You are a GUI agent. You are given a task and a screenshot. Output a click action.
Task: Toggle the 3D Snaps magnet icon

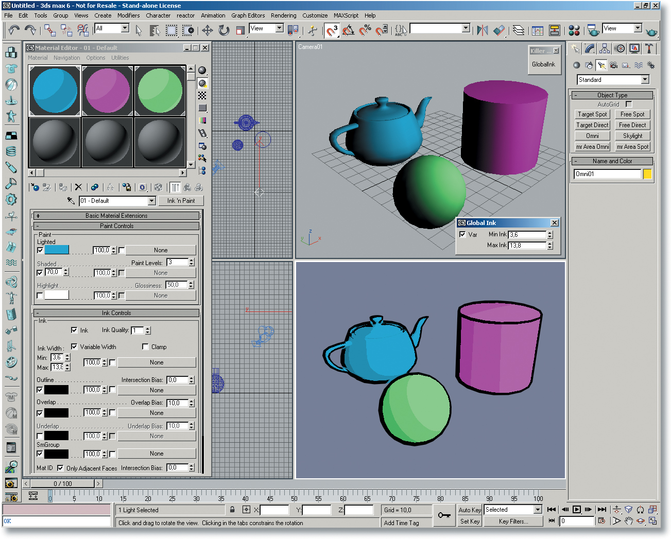[332, 30]
